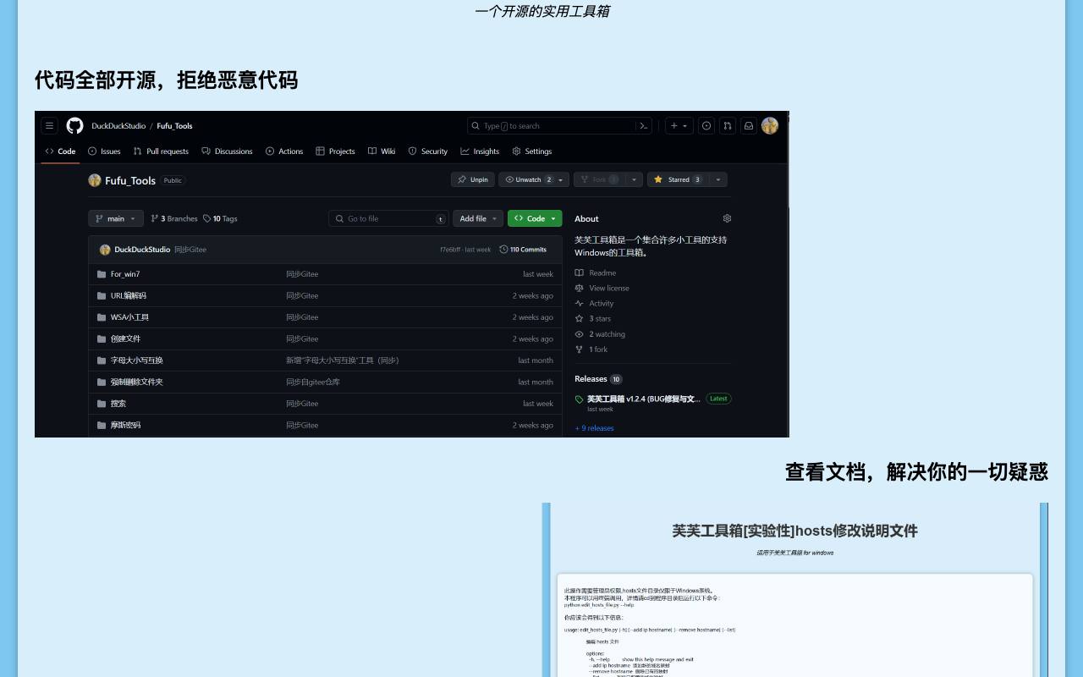Open the star lists dropdown arrow
Screen dimensions: 1083x677
pyautogui.click(x=718, y=179)
